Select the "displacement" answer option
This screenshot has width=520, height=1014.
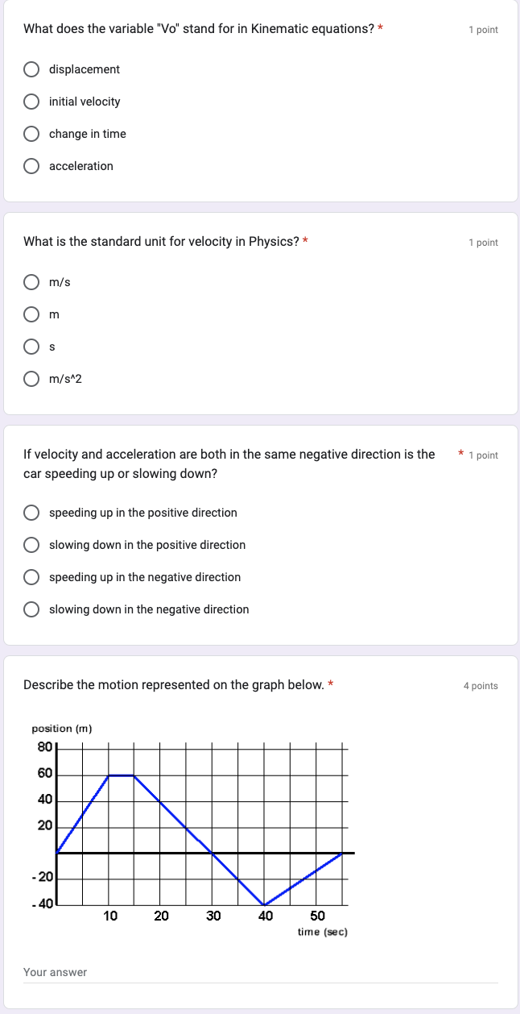point(31,69)
